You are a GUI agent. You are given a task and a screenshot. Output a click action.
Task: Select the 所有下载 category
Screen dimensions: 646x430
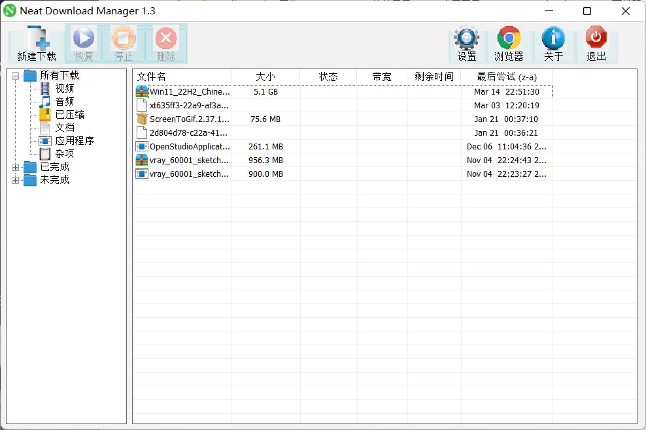tap(59, 76)
